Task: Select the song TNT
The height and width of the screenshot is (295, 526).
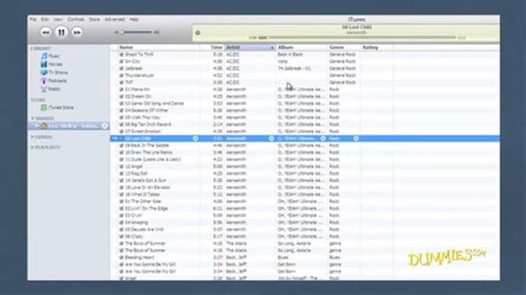Action: pos(129,82)
